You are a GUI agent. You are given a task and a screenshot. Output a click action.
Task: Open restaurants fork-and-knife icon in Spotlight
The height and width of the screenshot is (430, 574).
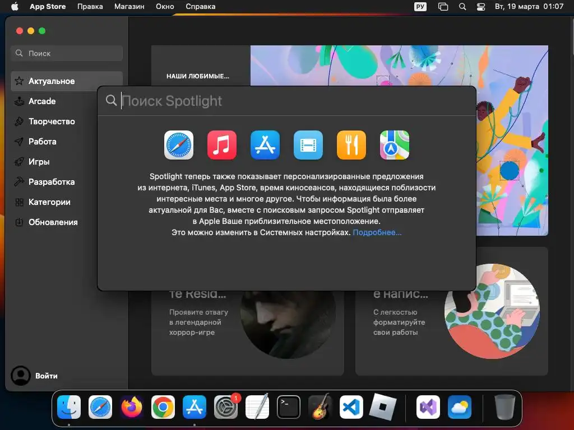[x=351, y=145]
